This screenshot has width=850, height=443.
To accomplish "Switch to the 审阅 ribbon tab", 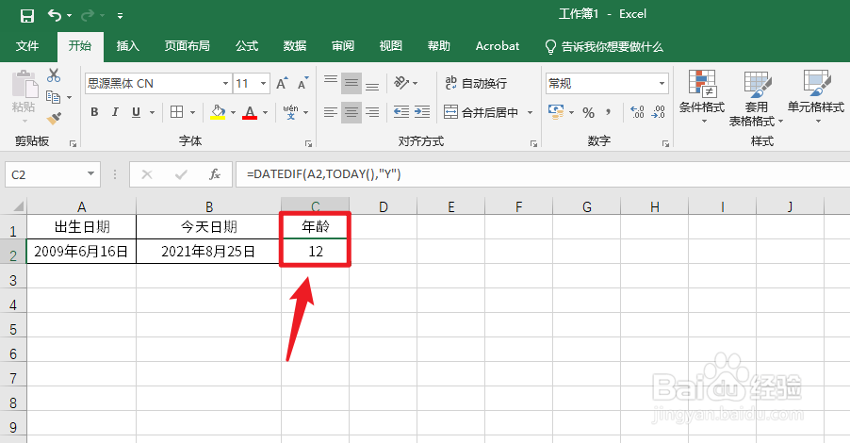I will pyautogui.click(x=343, y=46).
